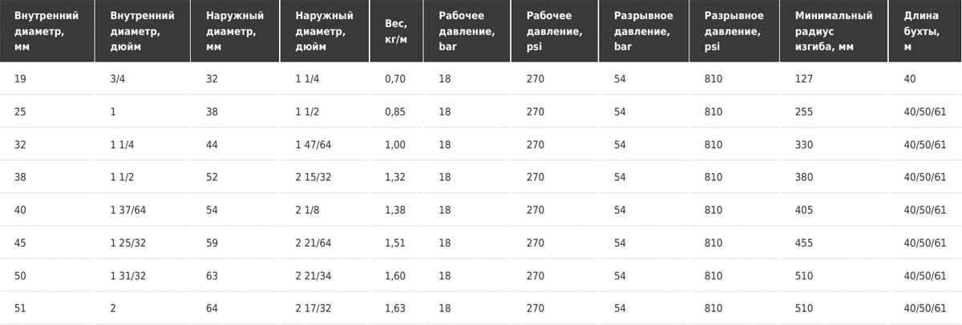Select the weight value 1,63
The width and height of the screenshot is (962, 325).
(x=396, y=308)
